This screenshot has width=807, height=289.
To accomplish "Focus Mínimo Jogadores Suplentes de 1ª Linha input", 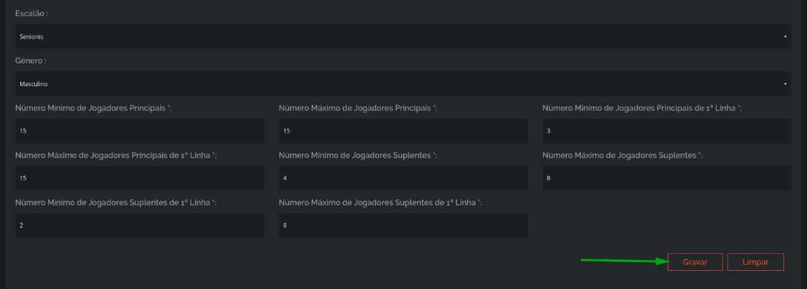I will point(139,226).
